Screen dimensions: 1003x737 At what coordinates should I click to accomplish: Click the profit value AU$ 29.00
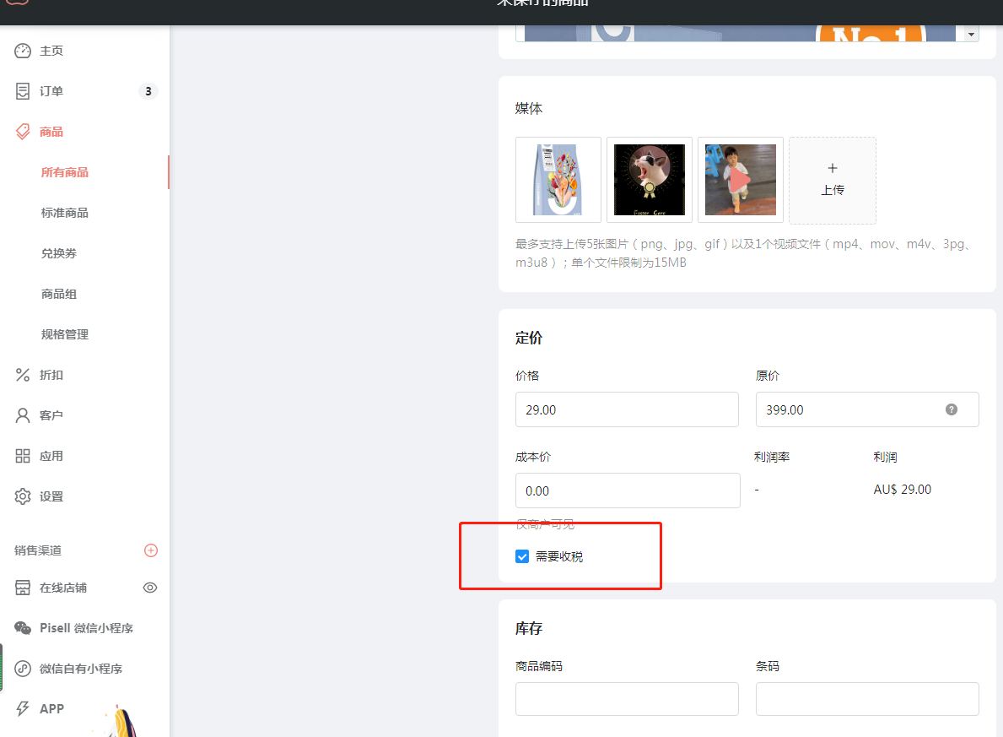pyautogui.click(x=902, y=489)
